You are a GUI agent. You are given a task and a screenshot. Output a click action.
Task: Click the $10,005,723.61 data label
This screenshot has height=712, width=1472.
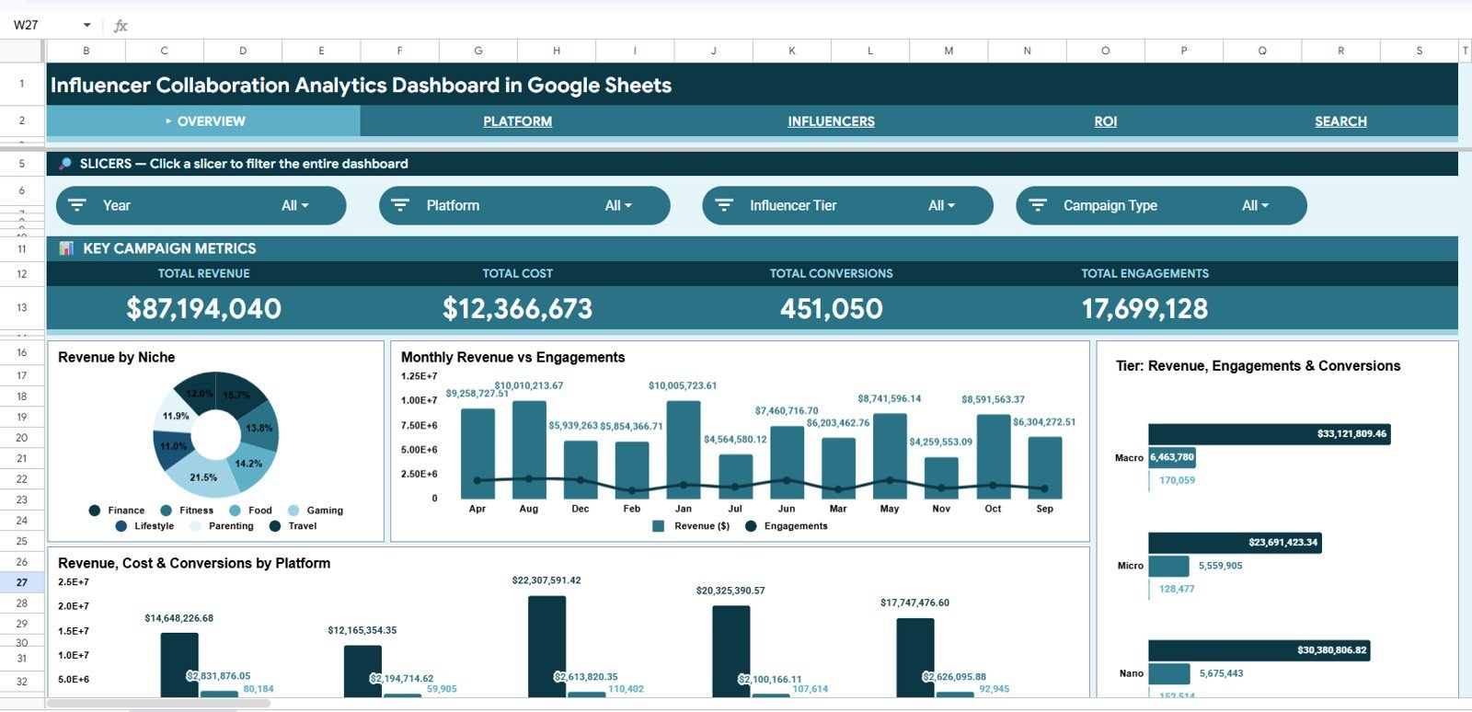click(683, 385)
